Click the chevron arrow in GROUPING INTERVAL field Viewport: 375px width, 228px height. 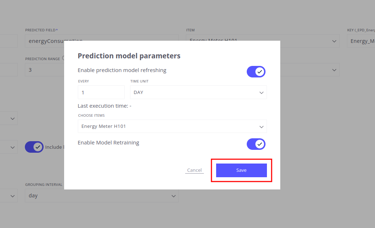pyautogui.click(x=173, y=196)
